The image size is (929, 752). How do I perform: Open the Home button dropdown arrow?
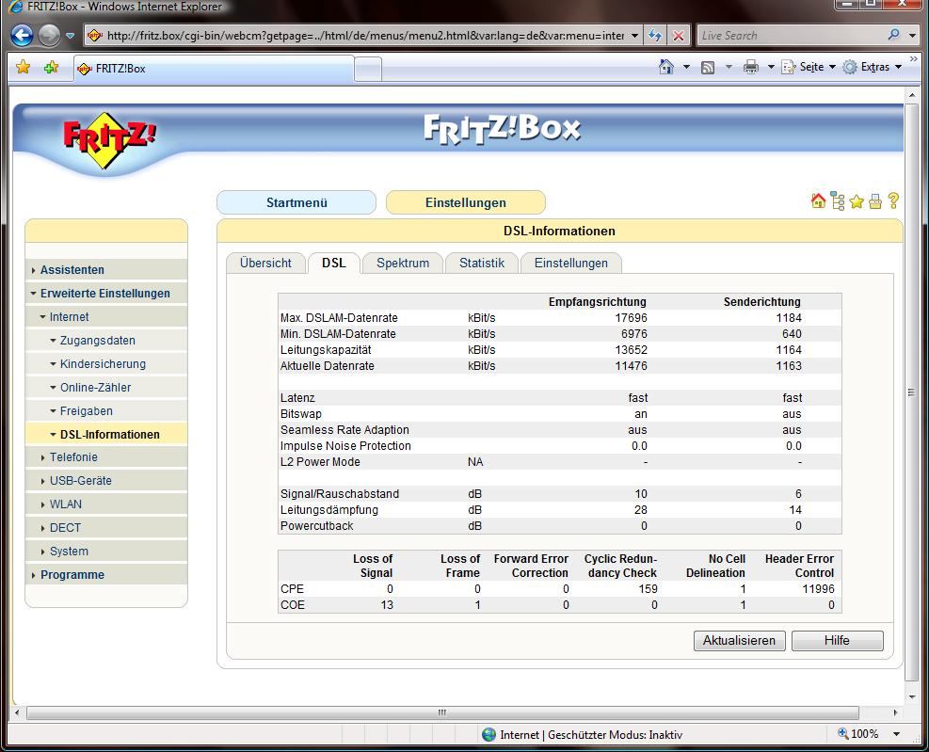click(686, 67)
